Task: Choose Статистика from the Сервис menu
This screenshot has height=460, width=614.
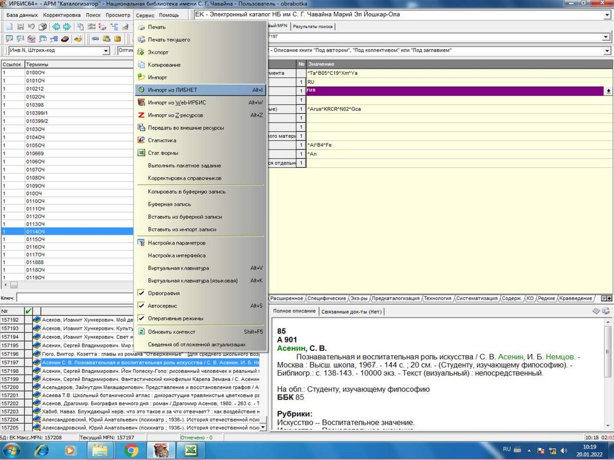Action: click(200, 140)
